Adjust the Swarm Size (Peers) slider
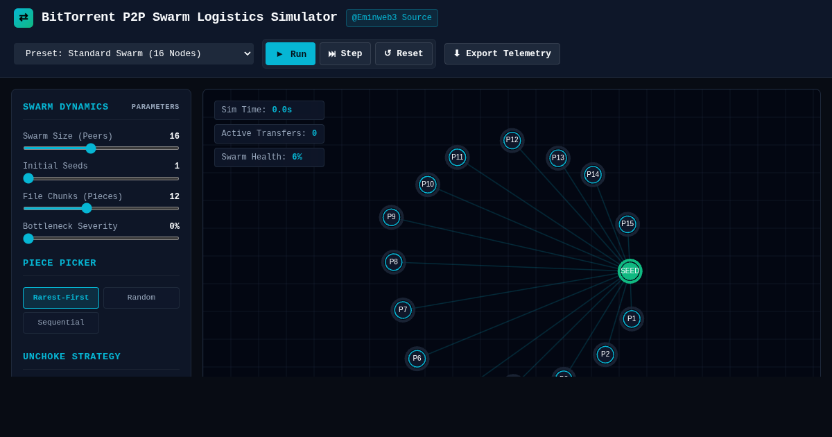Viewport: 832px width, 437px height. pos(101,148)
